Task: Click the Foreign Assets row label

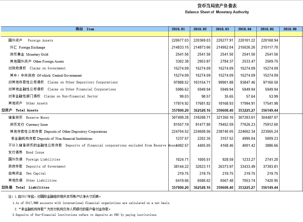Action: 30,40
